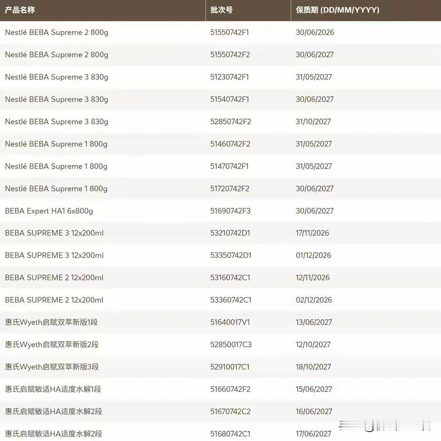Click the product name 惠氏Wyeth启赋双萃新版2段
Viewport: 441px width, 441px height.
click(52, 344)
